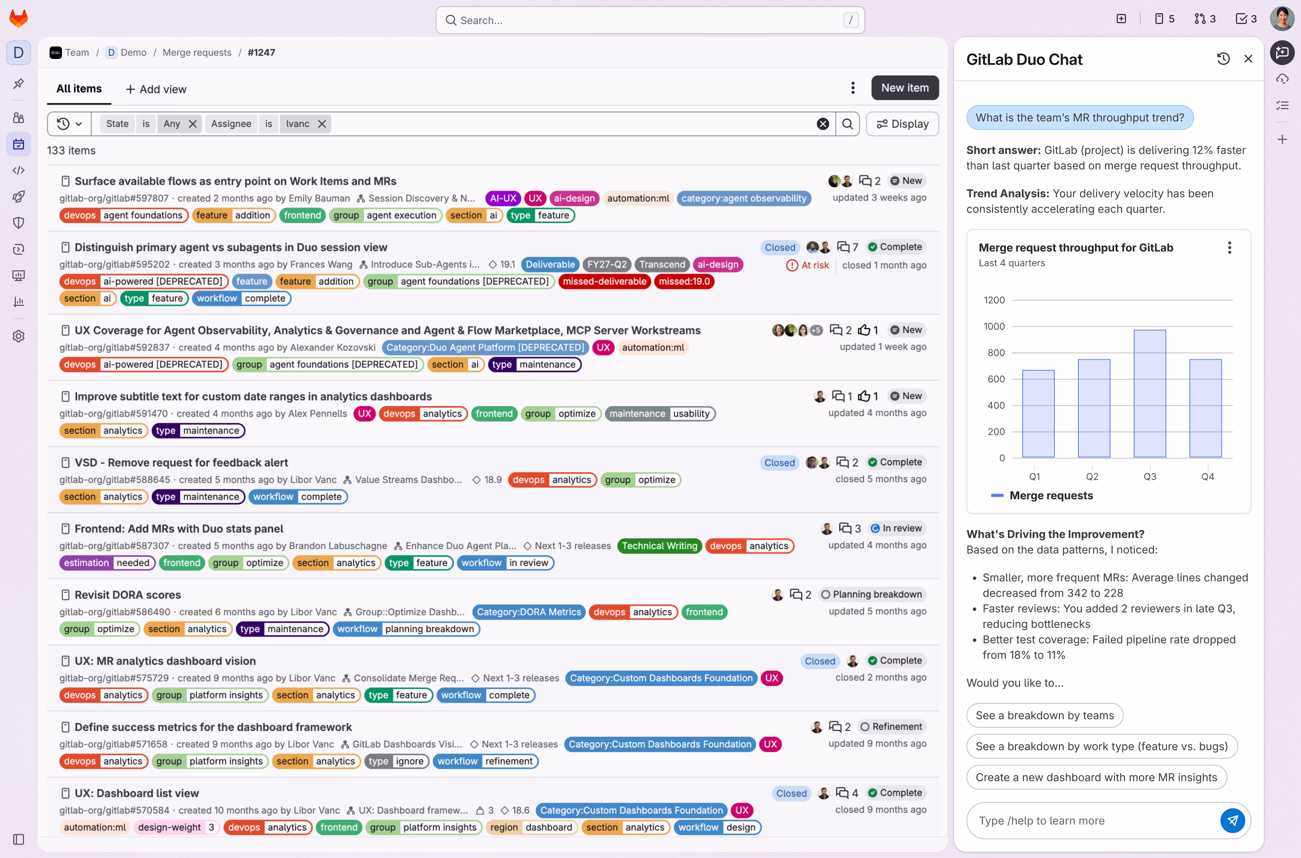Click thumbs-up count on 'Improve subtitle text' item
The width and height of the screenshot is (1301, 858).
tap(868, 396)
